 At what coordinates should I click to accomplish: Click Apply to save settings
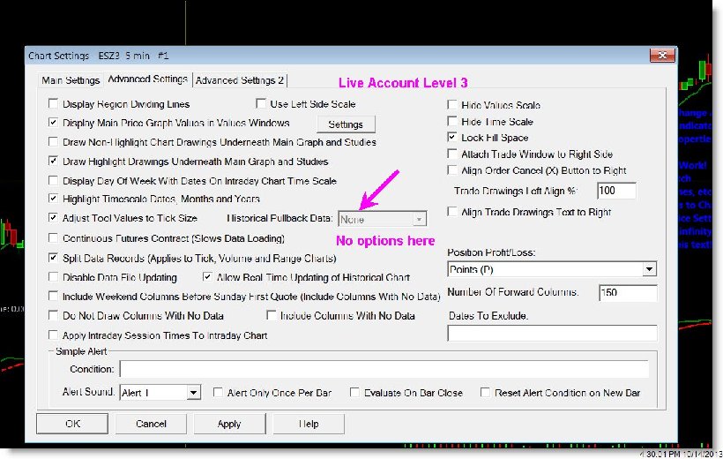pos(229,424)
